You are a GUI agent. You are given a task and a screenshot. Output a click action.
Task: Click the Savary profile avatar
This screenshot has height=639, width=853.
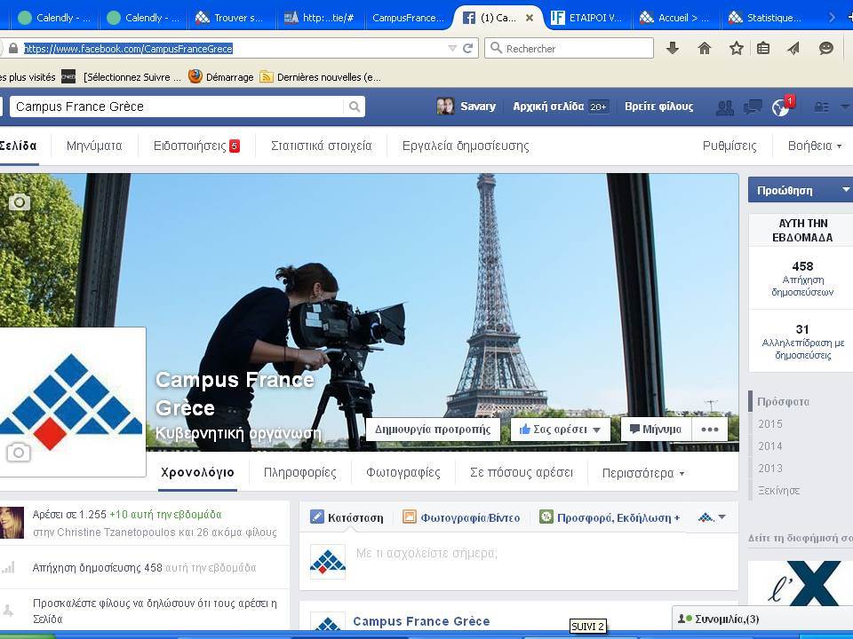[x=445, y=106]
